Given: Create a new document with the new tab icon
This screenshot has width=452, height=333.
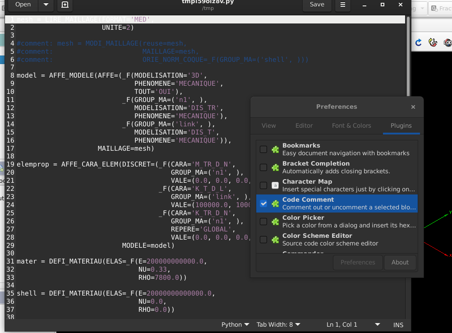Looking at the screenshot, I should coord(65,5).
